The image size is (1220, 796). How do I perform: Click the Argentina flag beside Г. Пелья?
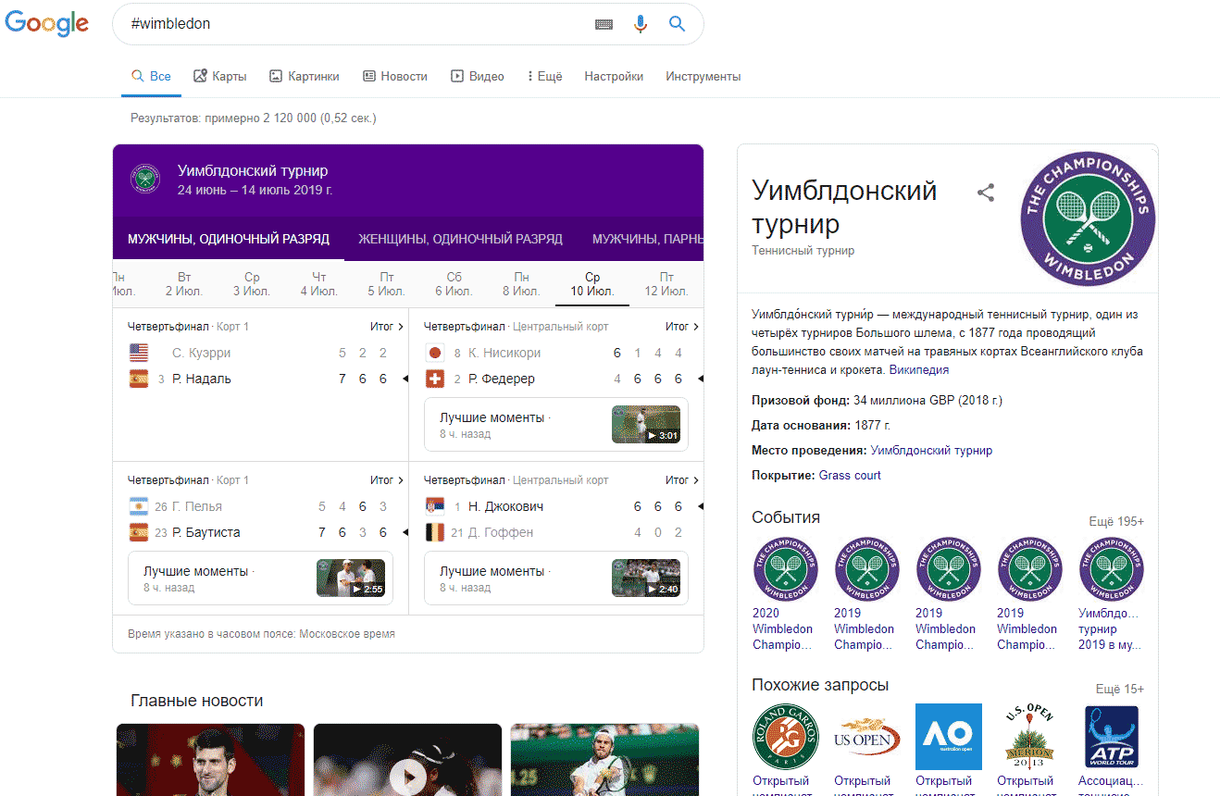[x=139, y=506]
